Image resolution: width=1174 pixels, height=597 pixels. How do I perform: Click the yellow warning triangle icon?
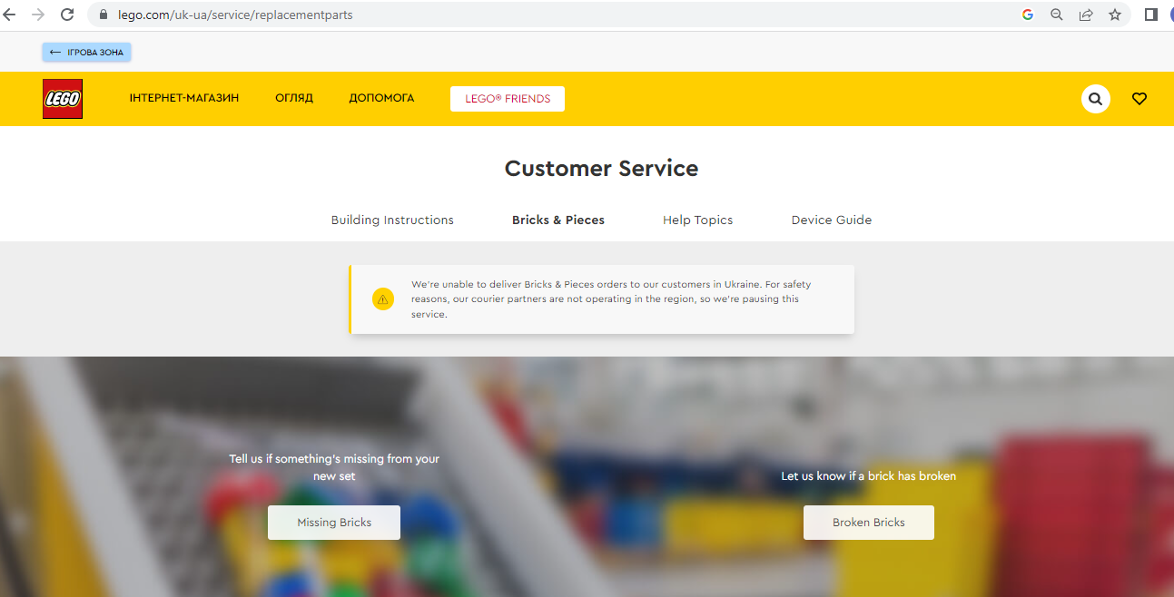(x=383, y=299)
